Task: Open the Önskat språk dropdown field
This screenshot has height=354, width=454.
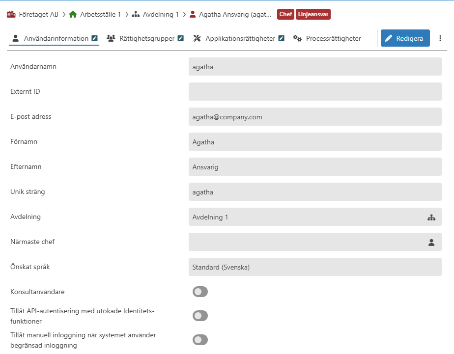Action: pyautogui.click(x=315, y=267)
